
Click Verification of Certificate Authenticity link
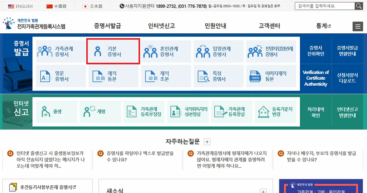tap(316, 78)
